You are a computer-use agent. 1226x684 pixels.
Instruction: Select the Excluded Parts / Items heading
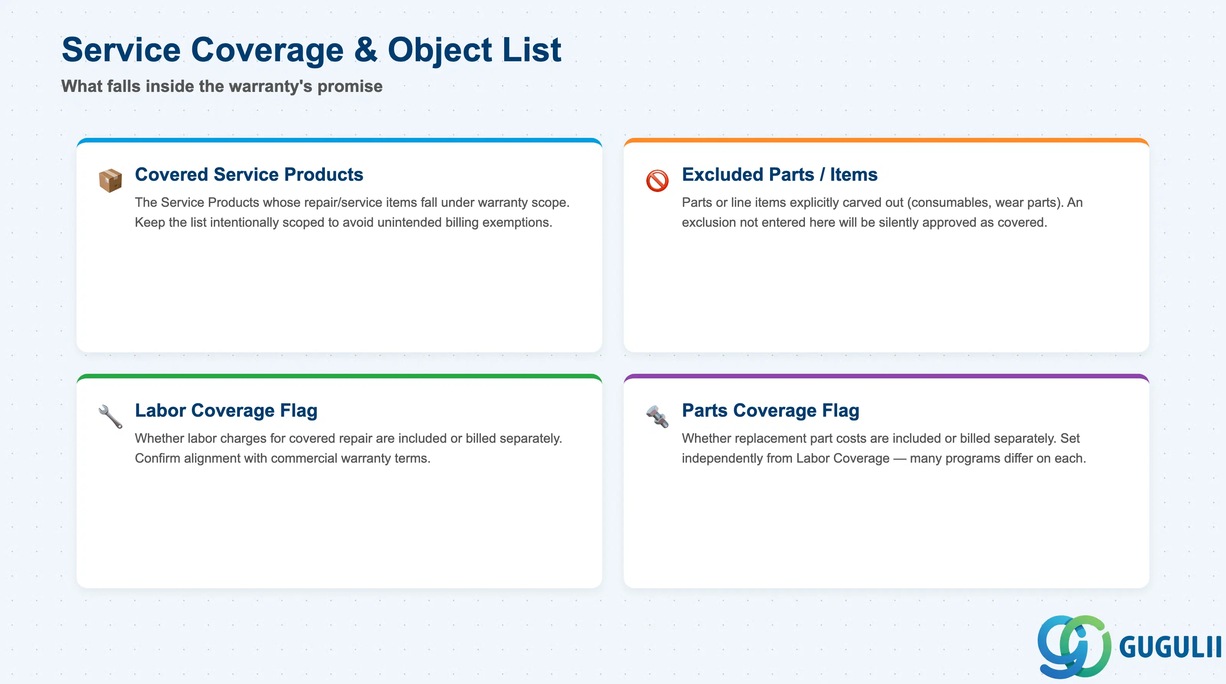pos(780,175)
